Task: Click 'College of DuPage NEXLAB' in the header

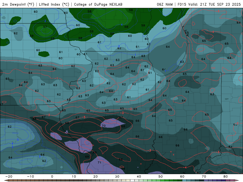Action: (98, 4)
